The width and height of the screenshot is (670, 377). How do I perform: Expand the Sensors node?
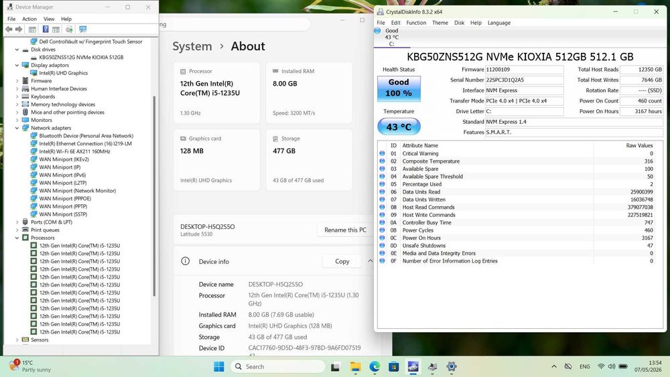coord(17,340)
